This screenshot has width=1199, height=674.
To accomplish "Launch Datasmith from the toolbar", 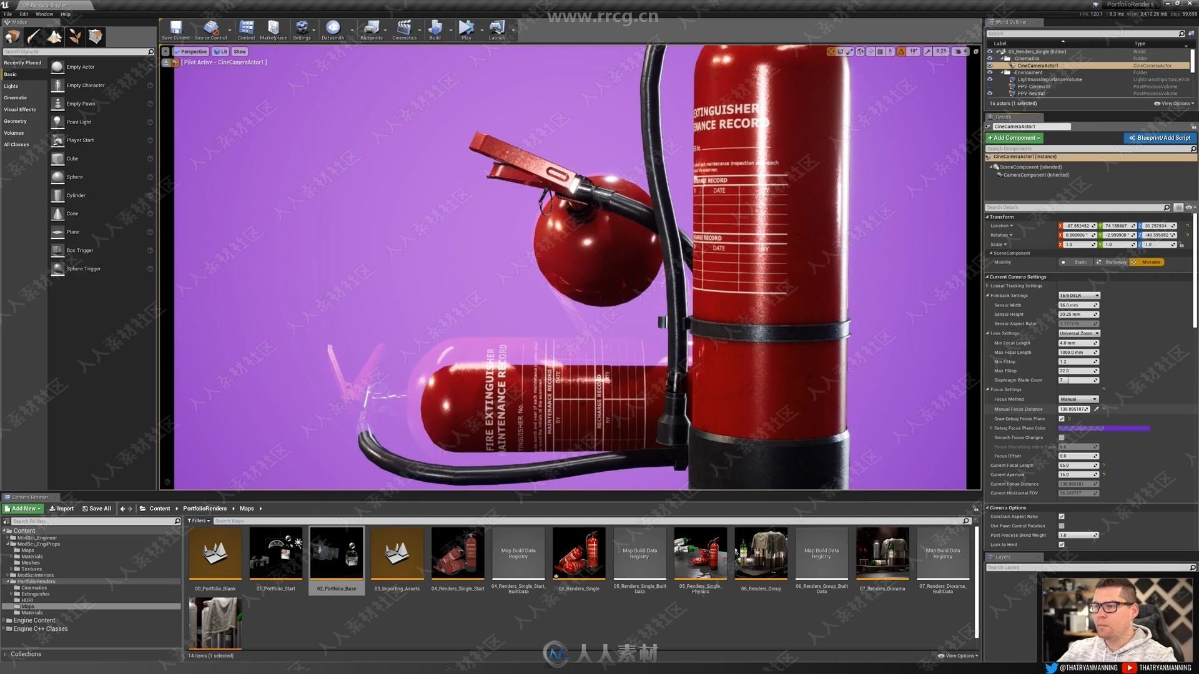I will 333,30.
